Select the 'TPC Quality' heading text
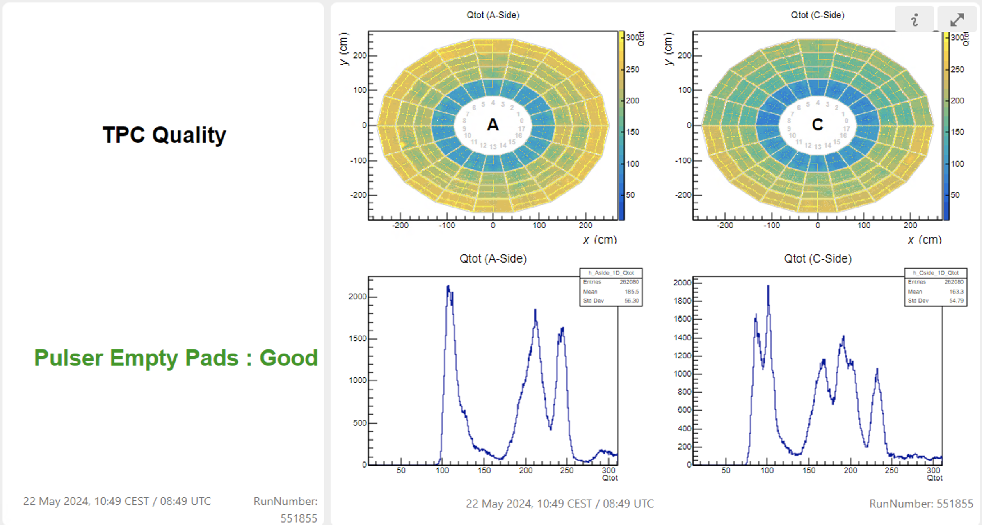Image resolution: width=982 pixels, height=525 pixels. (x=164, y=135)
